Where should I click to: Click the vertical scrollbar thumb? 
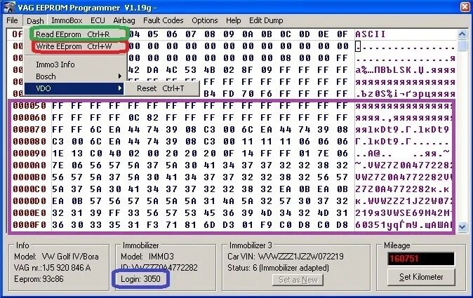click(462, 45)
